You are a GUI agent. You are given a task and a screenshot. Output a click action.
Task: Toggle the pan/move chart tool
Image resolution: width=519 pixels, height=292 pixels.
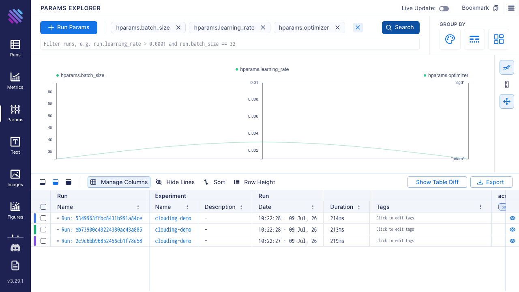click(506, 101)
